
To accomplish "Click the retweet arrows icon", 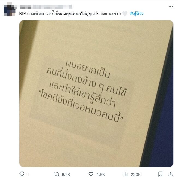I will (57, 174).
